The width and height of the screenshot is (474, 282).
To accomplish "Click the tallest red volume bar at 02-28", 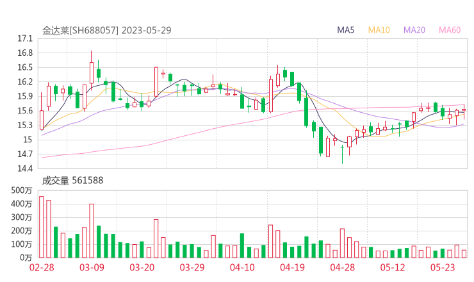I will pyautogui.click(x=42, y=227).
